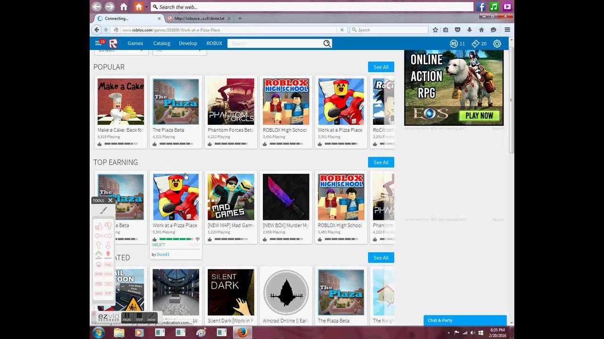This screenshot has height=339, width=604.
Task: Click the 'Work at a Pizza Place' title in Top Earning
Action: pyautogui.click(x=175, y=226)
